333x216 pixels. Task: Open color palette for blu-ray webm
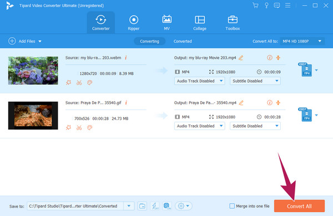tap(90, 83)
